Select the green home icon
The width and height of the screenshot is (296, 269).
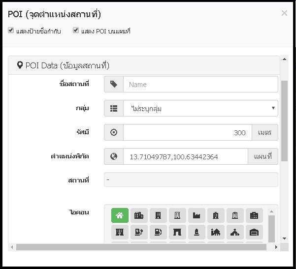[x=120, y=215]
